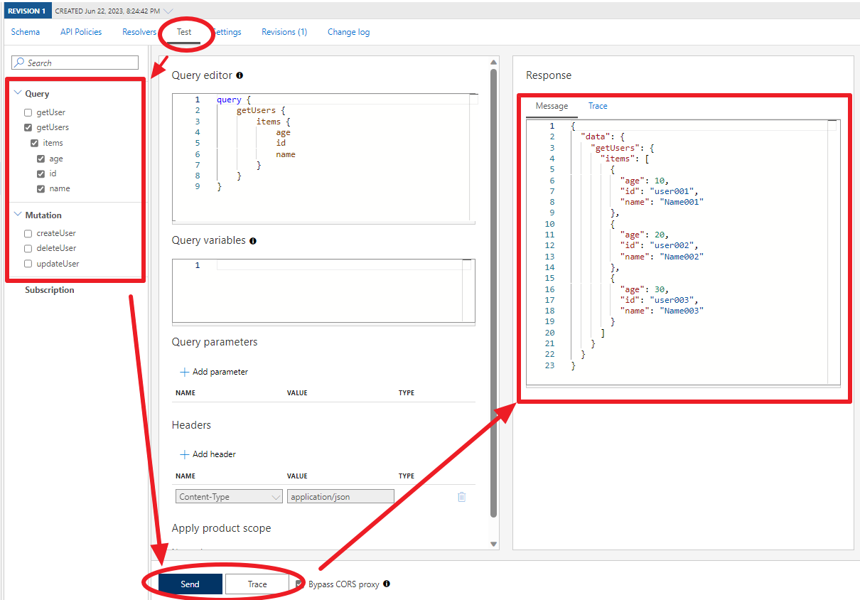Delete the Content-Type header with trash icon
Screen dimensions: 860x600
pyautogui.click(x=461, y=497)
